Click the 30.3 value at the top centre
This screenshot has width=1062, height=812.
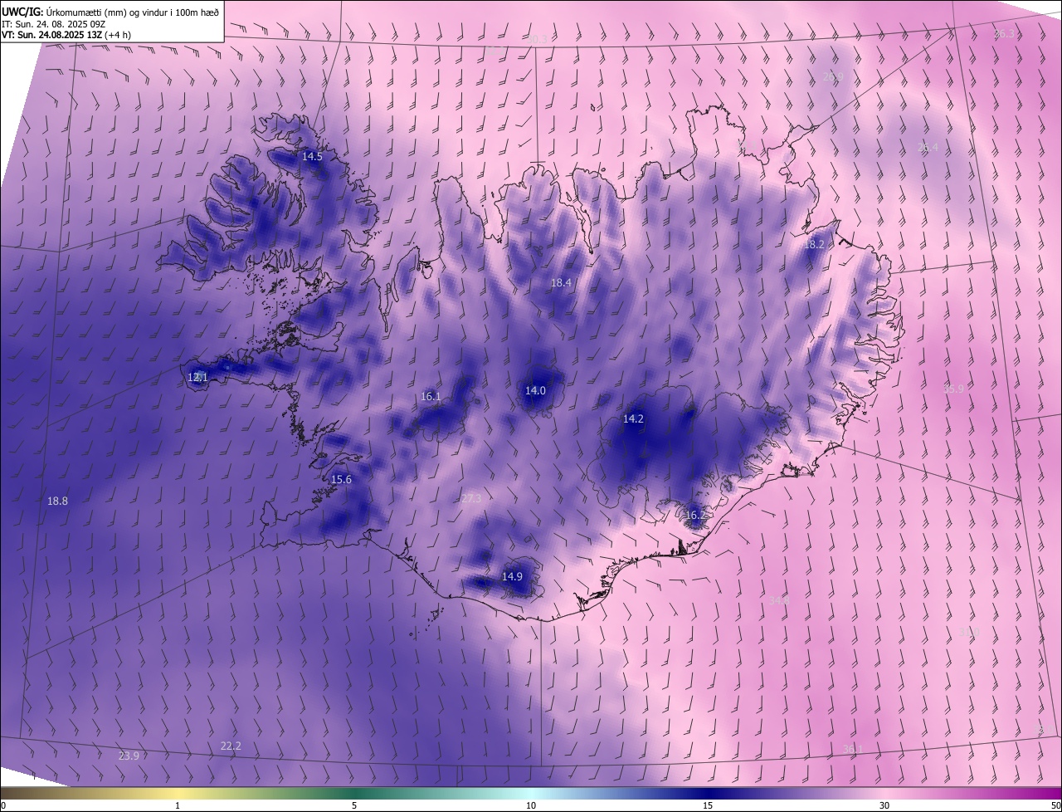click(538, 39)
